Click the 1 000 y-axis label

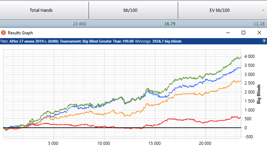tap(249, 110)
